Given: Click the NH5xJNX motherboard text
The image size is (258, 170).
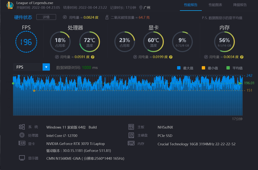Looking at the screenshot, I should pyautogui.click(x=165, y=127).
